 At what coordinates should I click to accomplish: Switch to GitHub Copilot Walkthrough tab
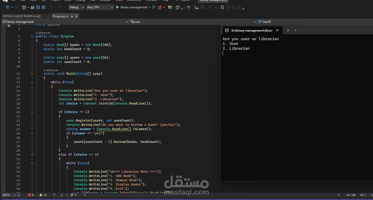pyautogui.click(x=22, y=16)
